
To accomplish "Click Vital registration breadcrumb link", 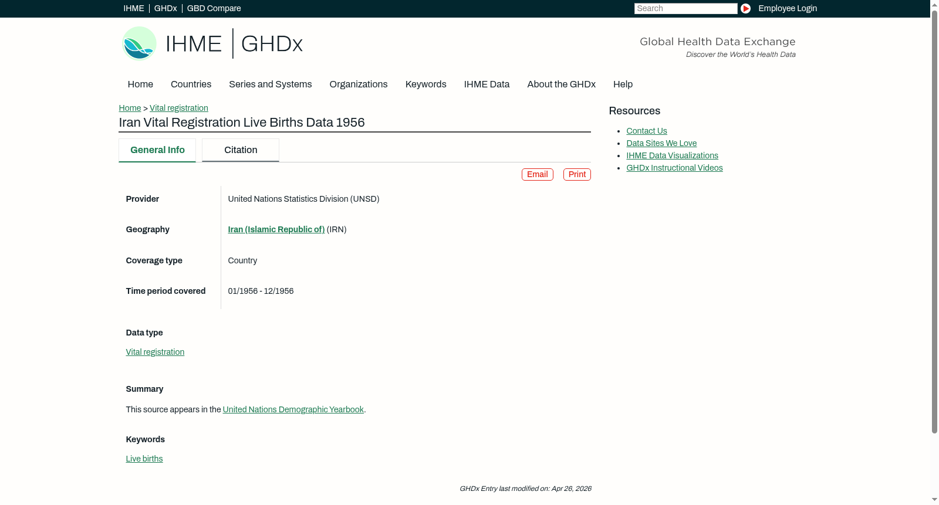I will [179, 108].
